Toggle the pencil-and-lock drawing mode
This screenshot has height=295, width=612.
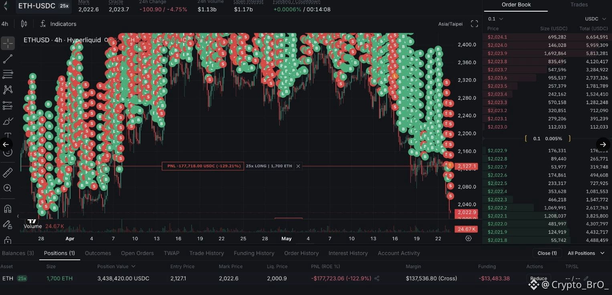coord(8,225)
